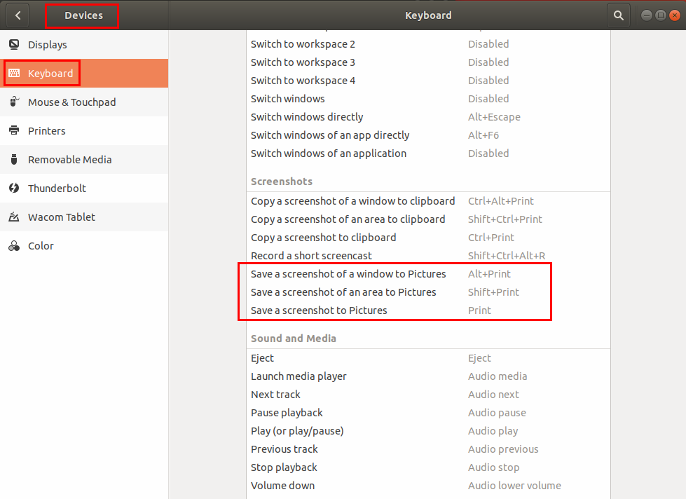Select the Volume down shortcut row
This screenshot has height=499, width=686.
428,486
